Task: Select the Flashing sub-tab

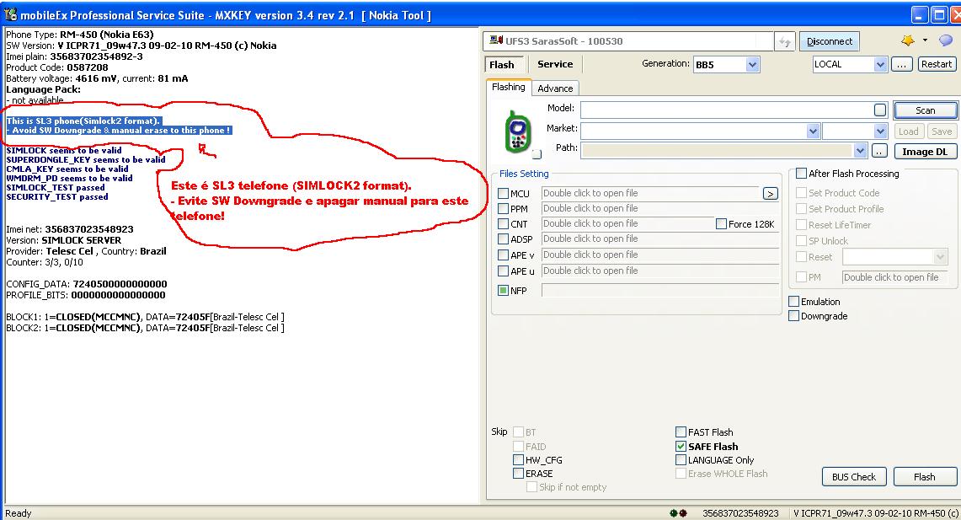Action: coord(509,87)
